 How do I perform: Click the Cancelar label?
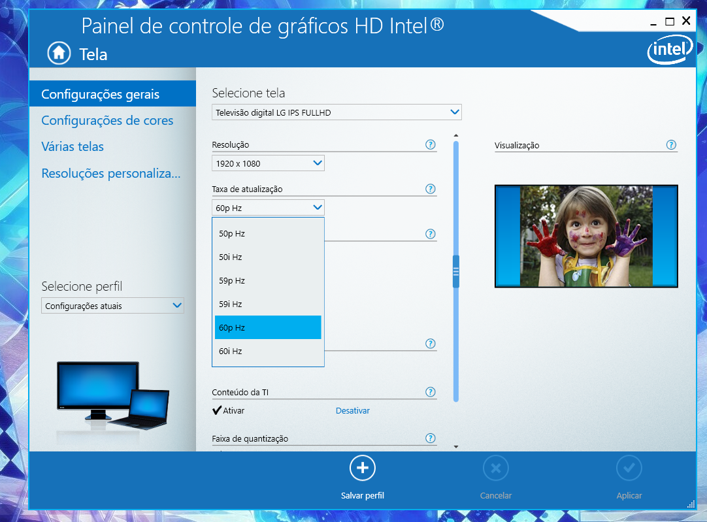[495, 495]
